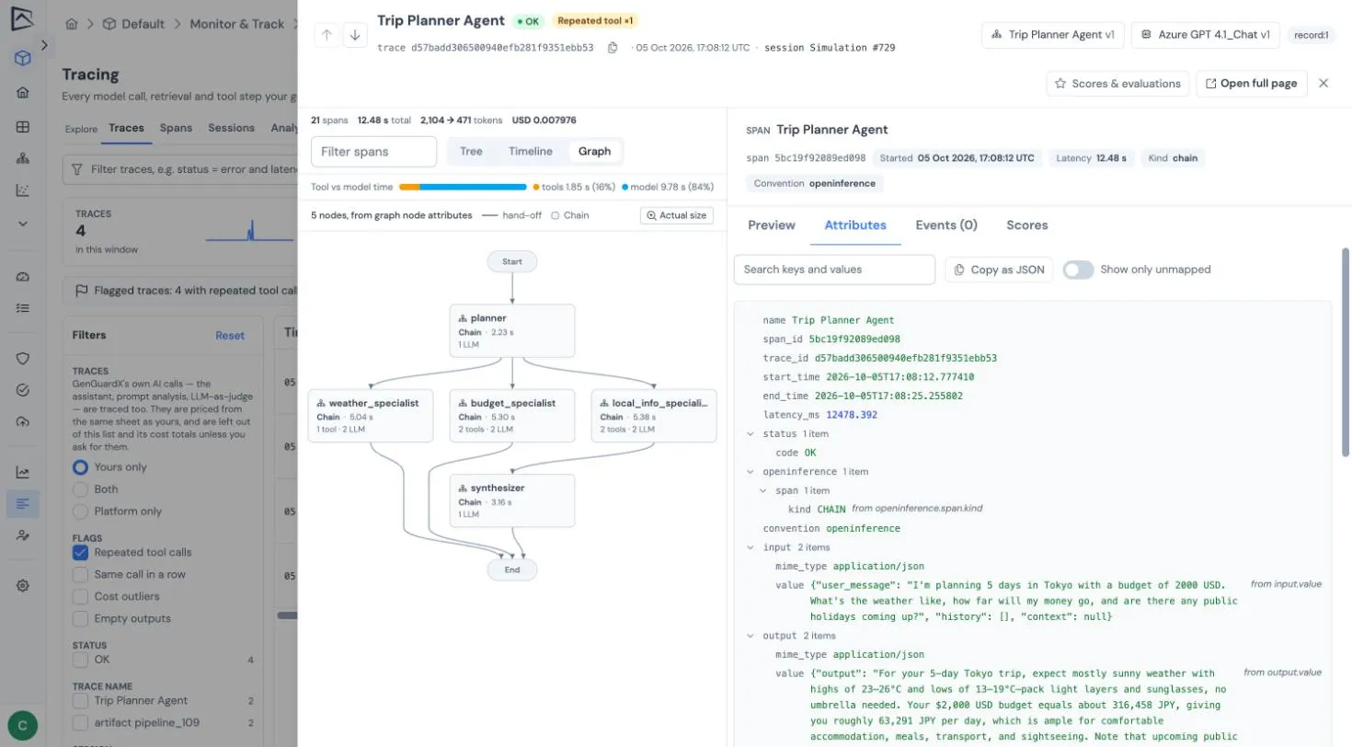Open the Scores tab
The image size is (1352, 747).
point(1026,224)
